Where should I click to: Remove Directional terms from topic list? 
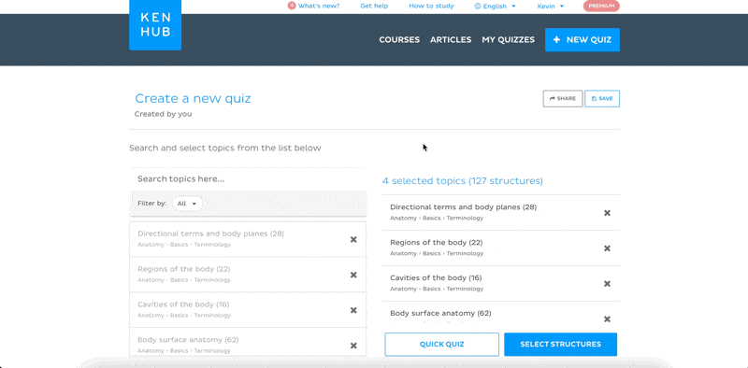(353, 239)
